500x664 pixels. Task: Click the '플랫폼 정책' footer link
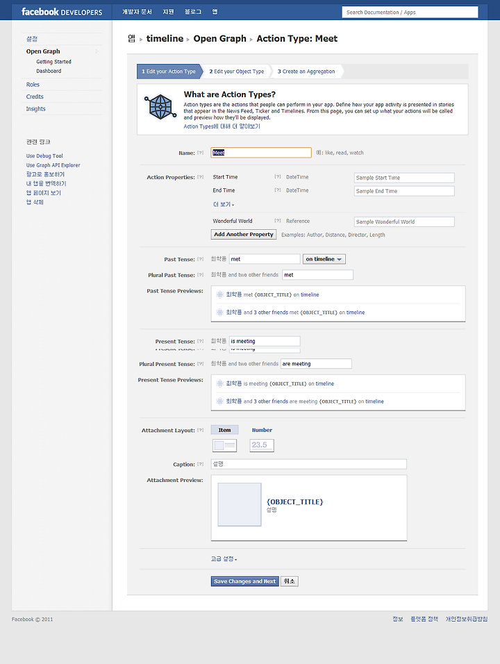pos(424,619)
